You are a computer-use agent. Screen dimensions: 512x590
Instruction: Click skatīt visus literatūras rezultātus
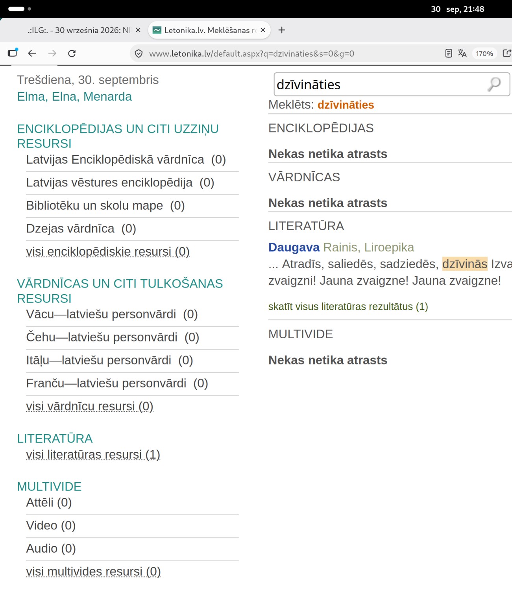click(x=348, y=306)
